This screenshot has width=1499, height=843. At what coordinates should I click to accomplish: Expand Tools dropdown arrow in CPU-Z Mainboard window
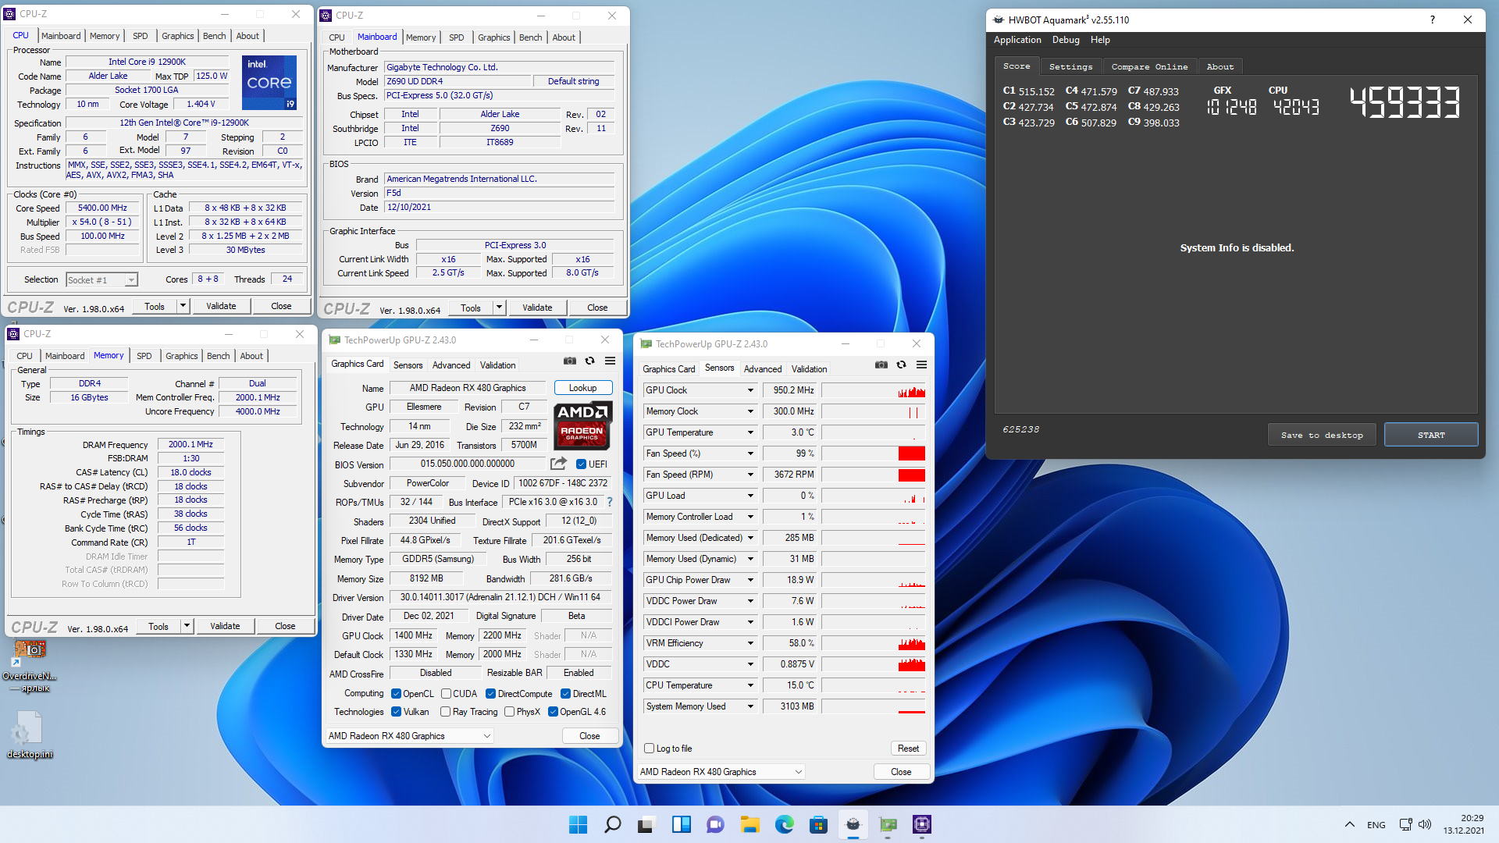point(499,308)
